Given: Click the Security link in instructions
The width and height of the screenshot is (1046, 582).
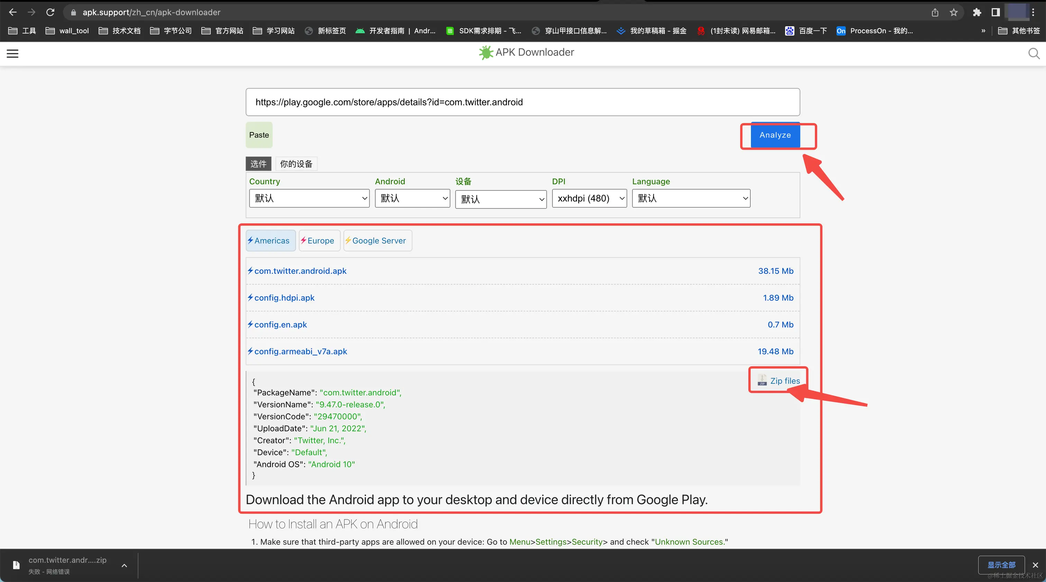Looking at the screenshot, I should (587, 542).
